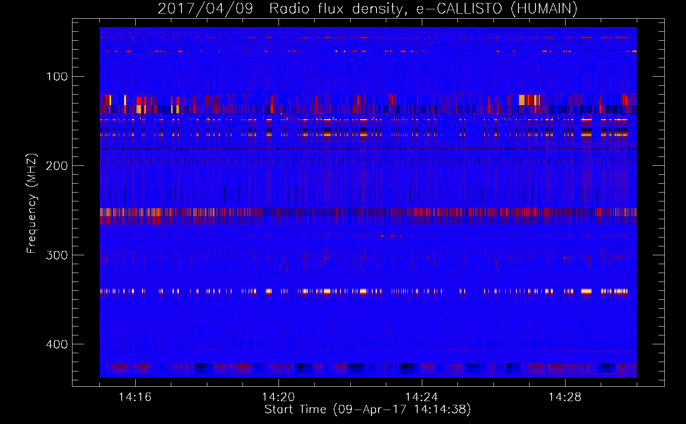Click the '14:20' time tick label
686x424 pixels.
[x=278, y=397]
